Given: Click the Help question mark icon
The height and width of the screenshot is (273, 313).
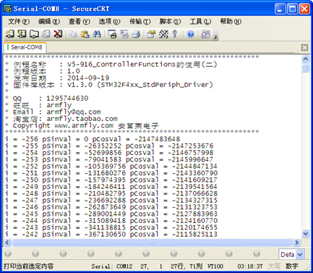Looking at the screenshot, I should click(191, 34).
